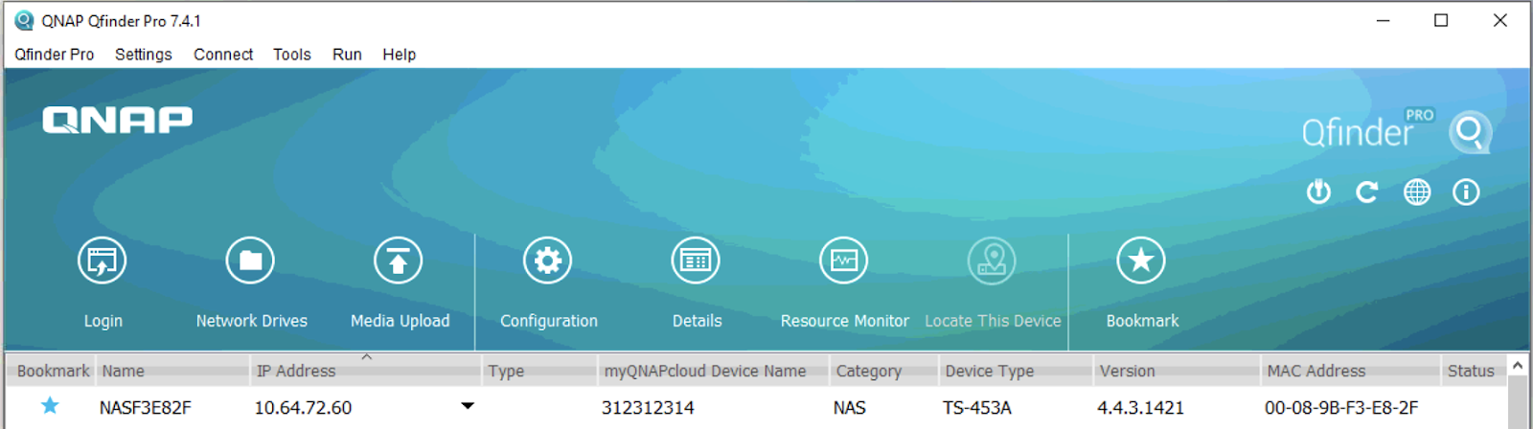Screen dimensions: 1533x429
Task: Sort by the IP Address column header
Action: (x=296, y=371)
